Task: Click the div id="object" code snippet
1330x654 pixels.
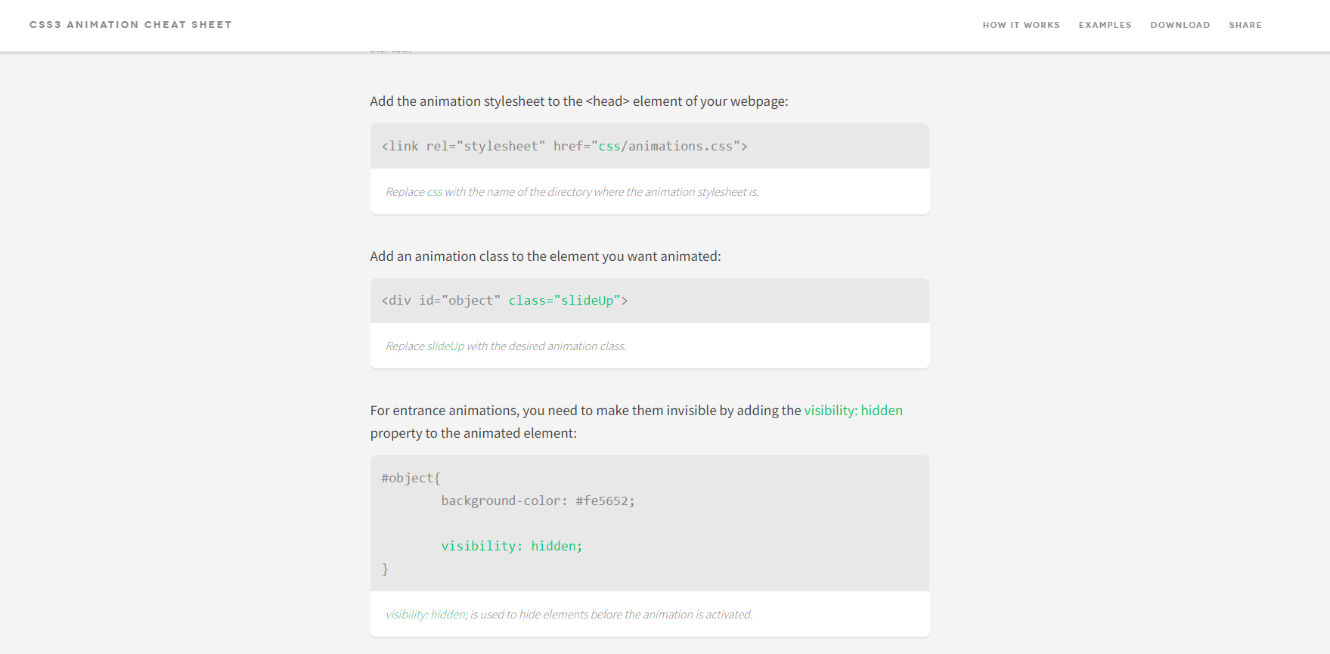Action: pos(504,300)
